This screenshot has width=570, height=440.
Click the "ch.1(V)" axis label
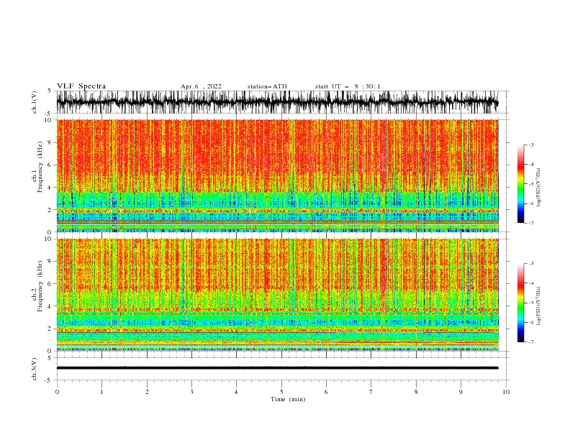coord(34,102)
